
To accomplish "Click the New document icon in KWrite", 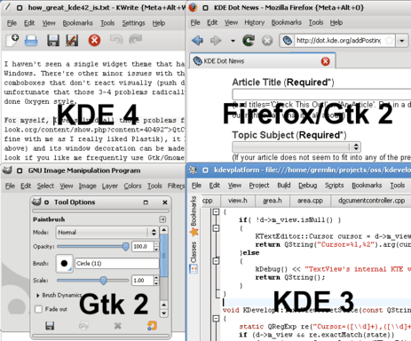I will (x=12, y=40).
